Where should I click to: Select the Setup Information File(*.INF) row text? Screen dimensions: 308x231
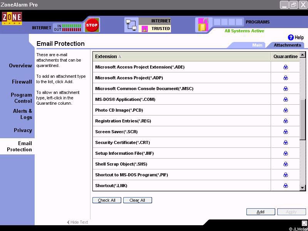pyautogui.click(x=124, y=153)
